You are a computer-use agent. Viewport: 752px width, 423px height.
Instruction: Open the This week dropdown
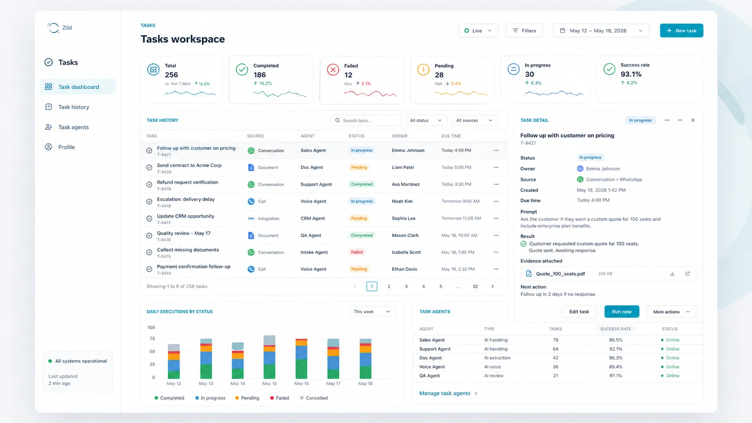372,311
